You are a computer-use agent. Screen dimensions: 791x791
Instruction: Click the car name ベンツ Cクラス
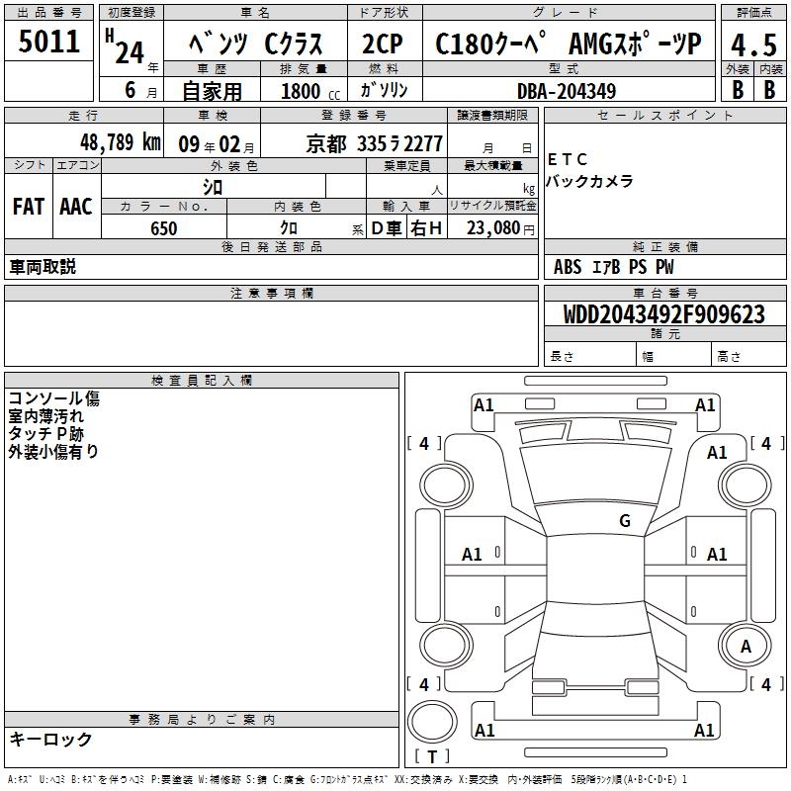point(256,44)
